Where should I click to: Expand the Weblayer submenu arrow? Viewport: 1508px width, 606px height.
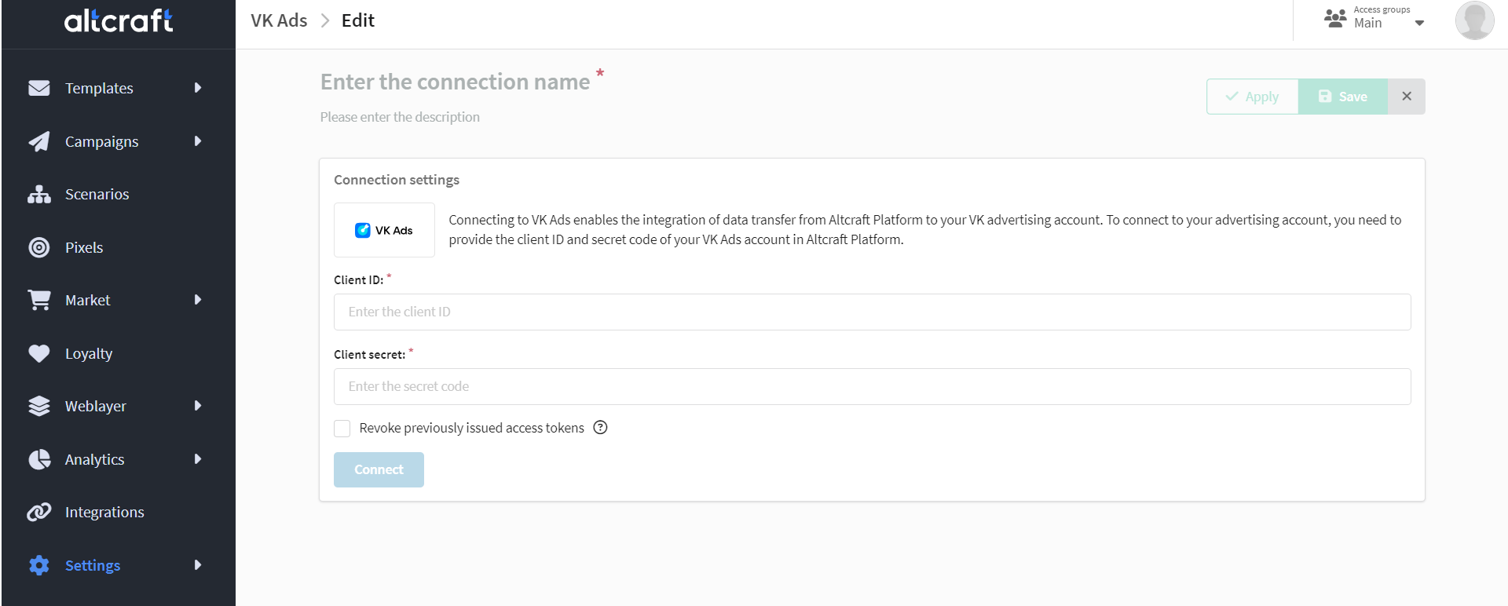198,406
